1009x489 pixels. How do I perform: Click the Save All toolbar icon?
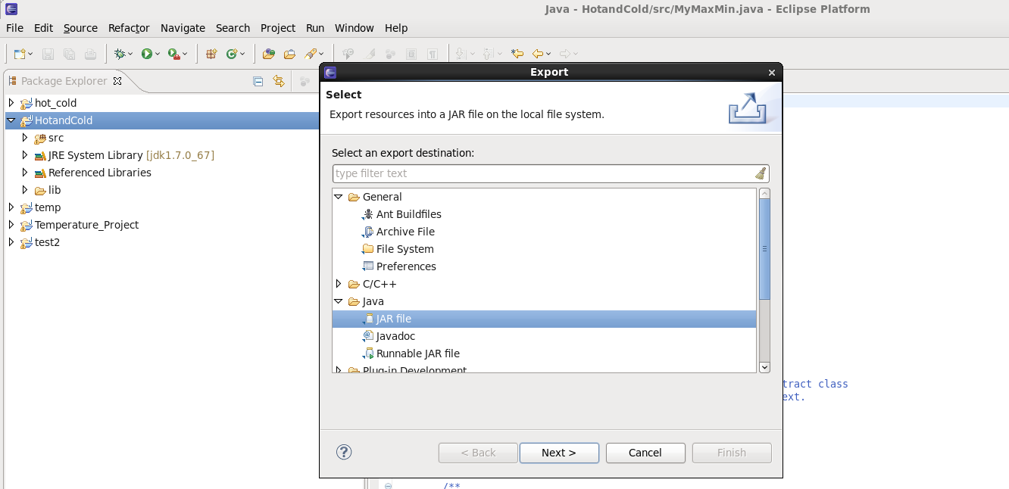pyautogui.click(x=69, y=54)
